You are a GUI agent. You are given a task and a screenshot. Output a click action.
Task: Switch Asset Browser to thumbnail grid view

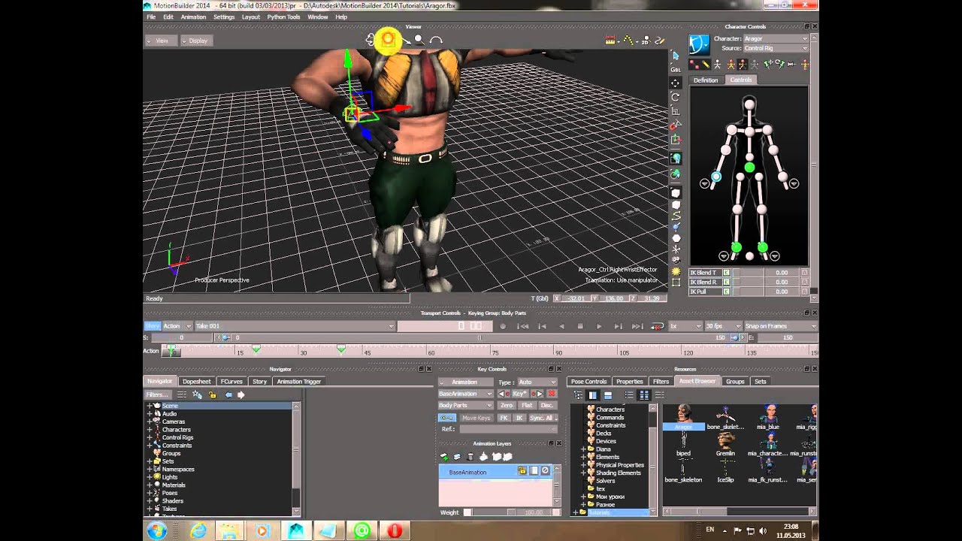point(644,395)
